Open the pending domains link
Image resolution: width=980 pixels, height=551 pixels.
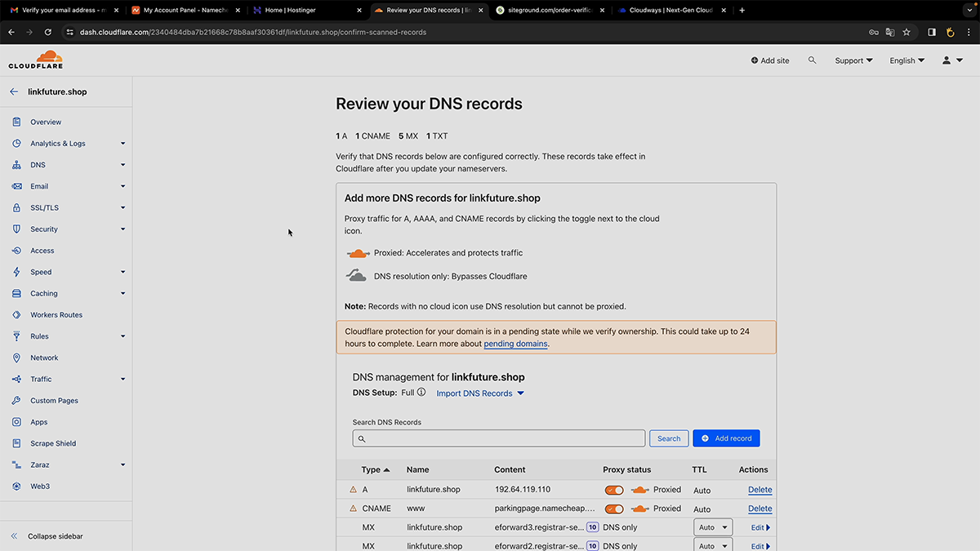[x=515, y=344]
